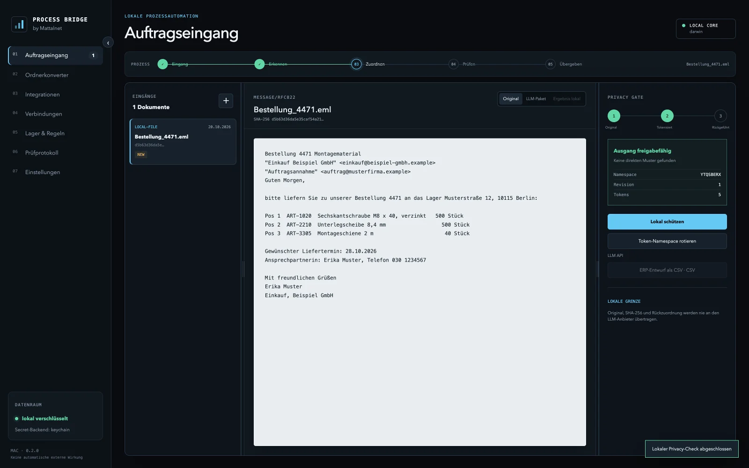Viewport: 749px width, 468px height.
Task: Collapse the sidebar with the chevron button
Action: [x=108, y=43]
